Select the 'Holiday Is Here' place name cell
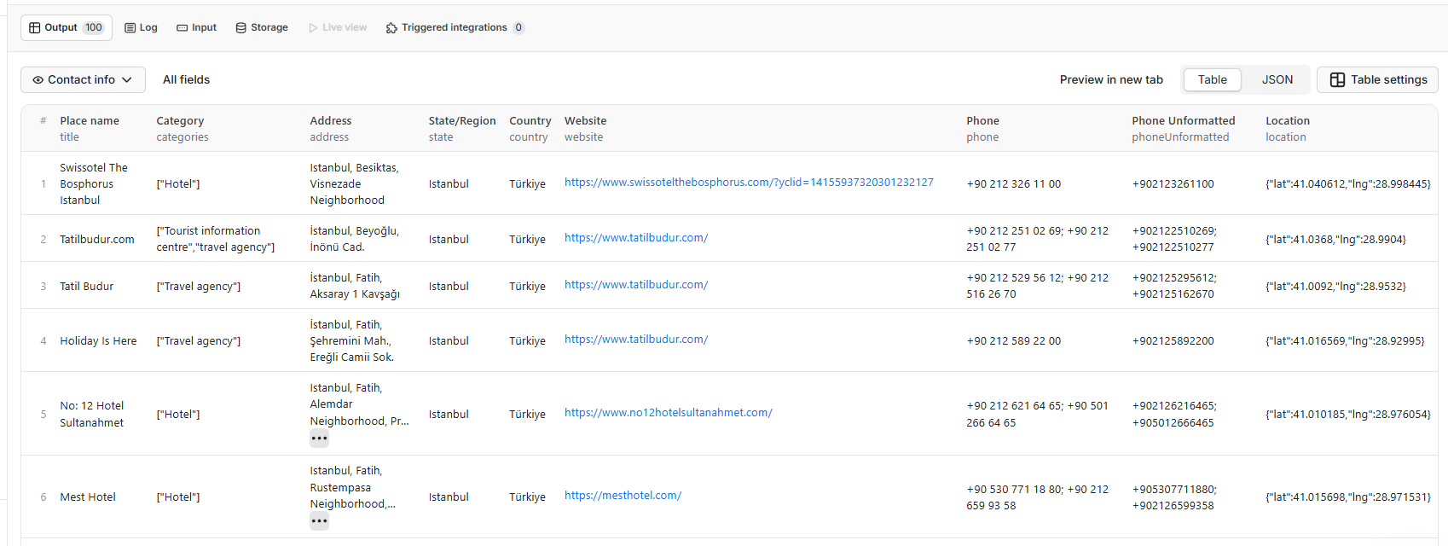 coord(98,341)
